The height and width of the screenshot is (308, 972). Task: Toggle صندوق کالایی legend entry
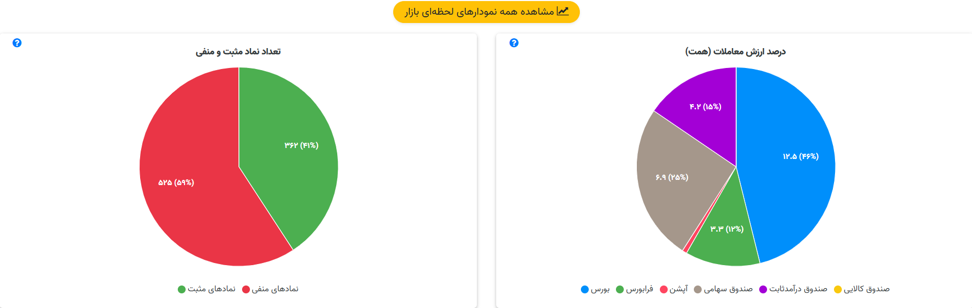[862, 289]
